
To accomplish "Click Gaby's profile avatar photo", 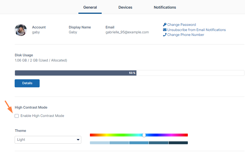I will 21,30.
